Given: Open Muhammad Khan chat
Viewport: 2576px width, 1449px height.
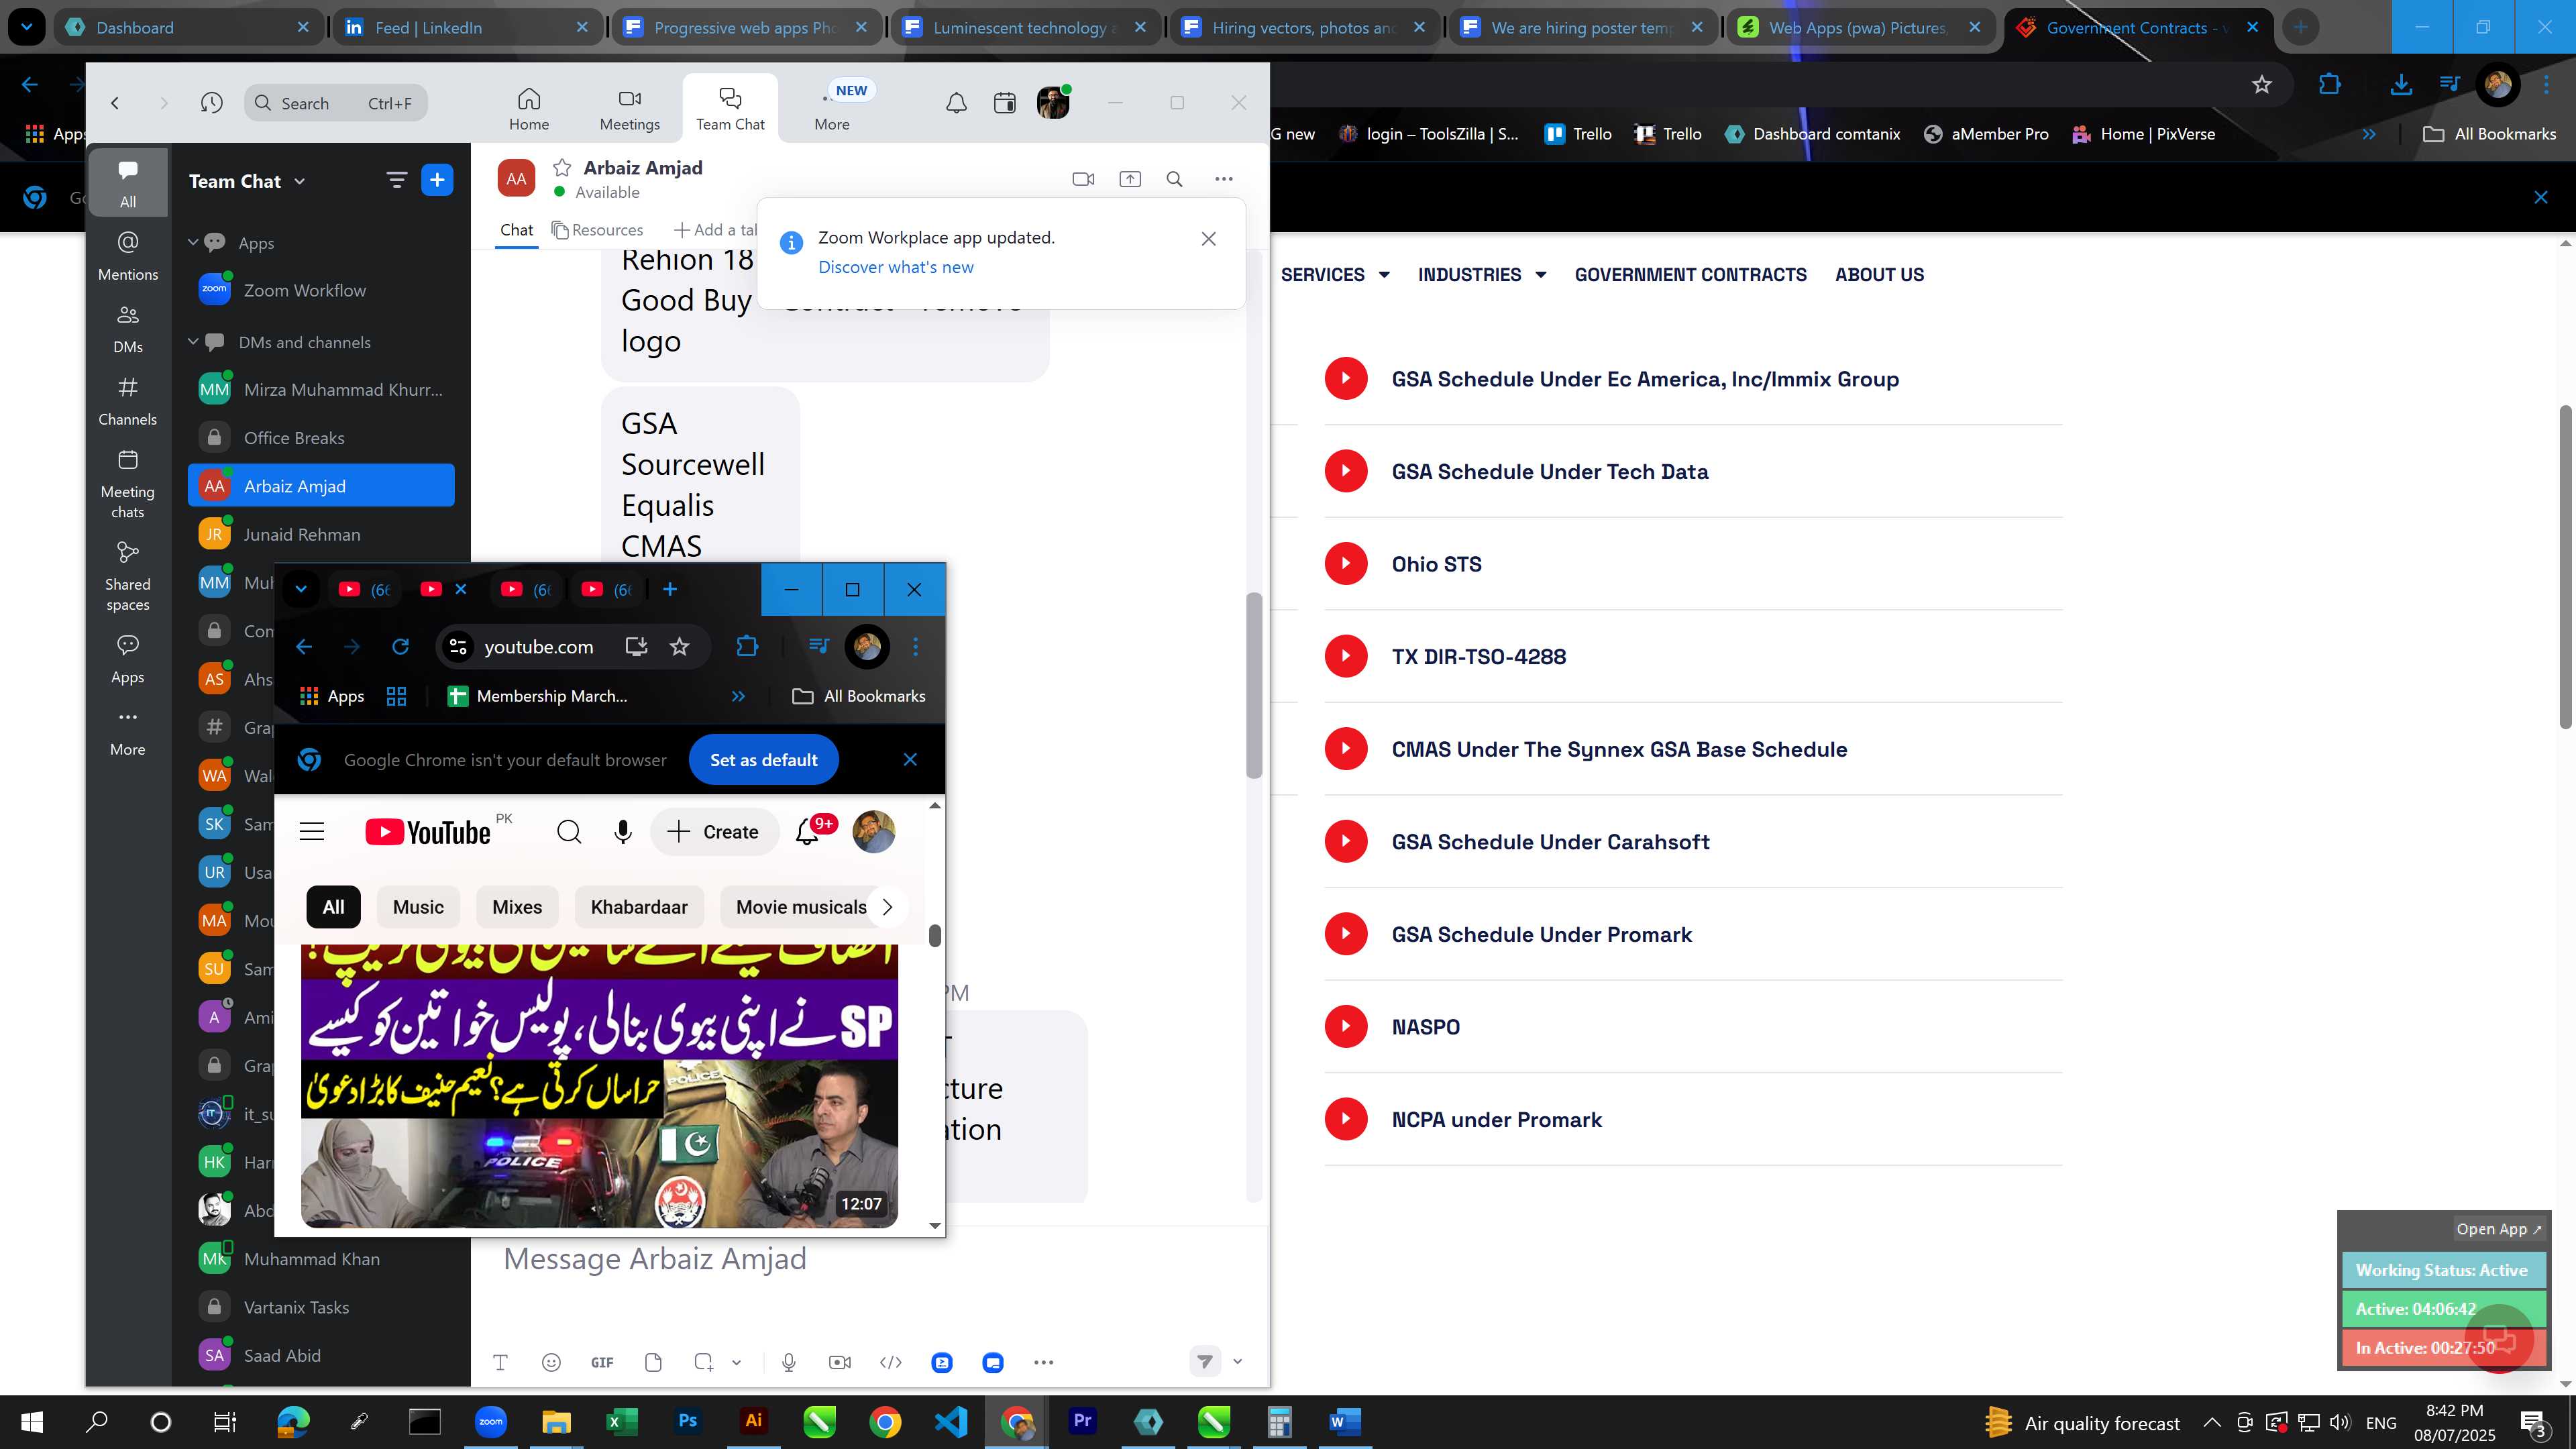Looking at the screenshot, I should point(321,1259).
